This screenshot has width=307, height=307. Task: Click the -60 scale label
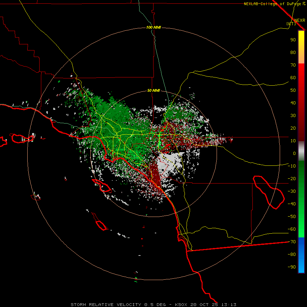point(292,229)
